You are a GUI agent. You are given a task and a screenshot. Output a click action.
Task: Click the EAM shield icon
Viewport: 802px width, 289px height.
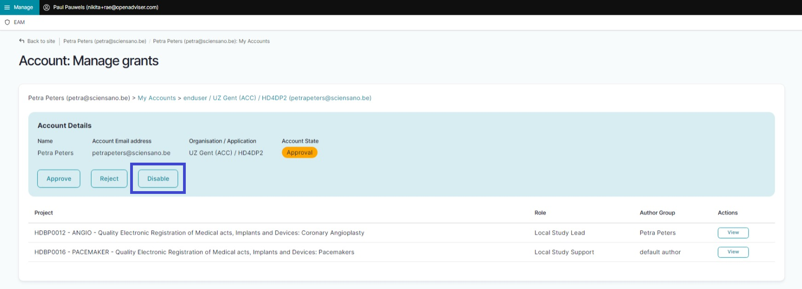click(7, 22)
